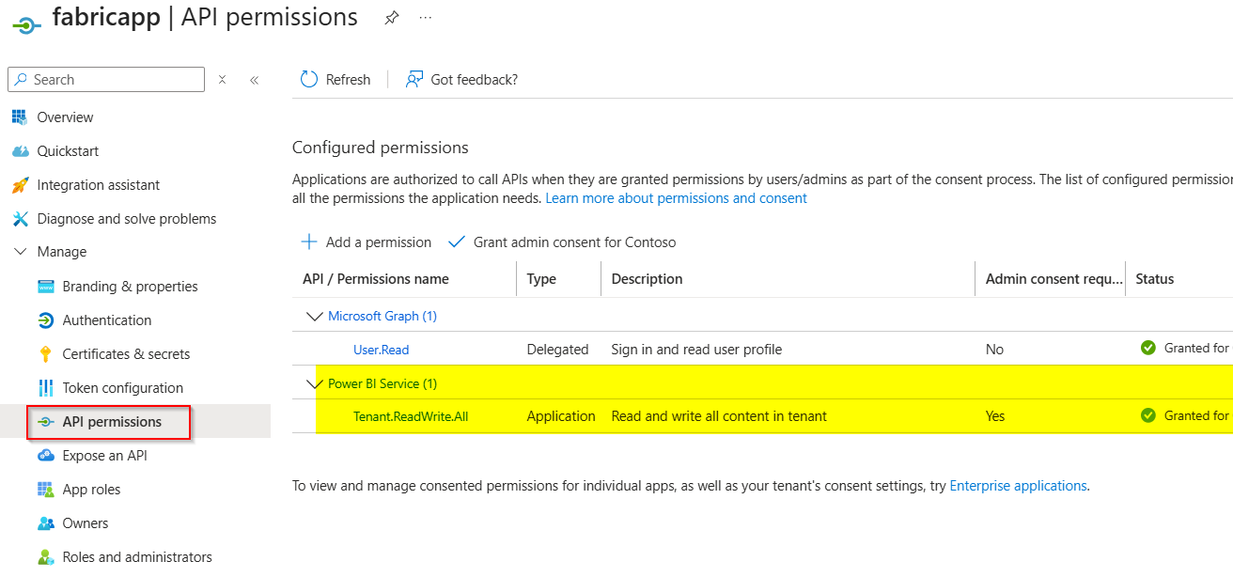The height and width of the screenshot is (577, 1233).
Task: Click the sidebar Search input field
Action: [105, 80]
